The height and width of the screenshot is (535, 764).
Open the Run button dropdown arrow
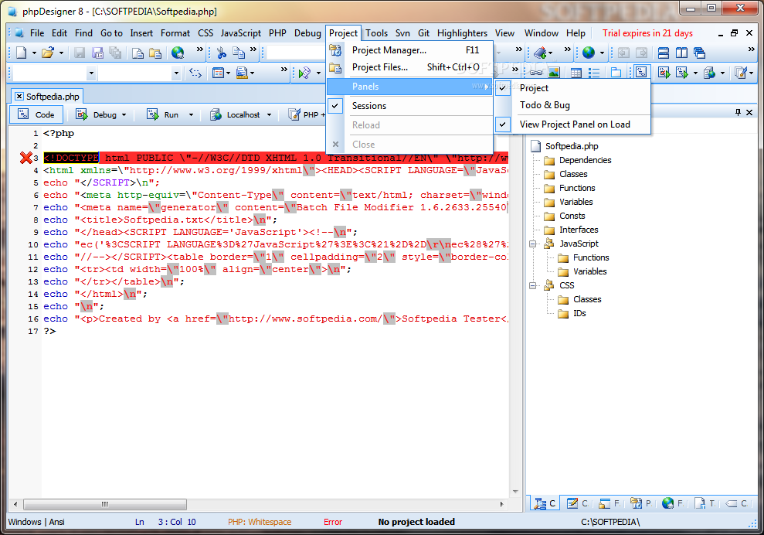(191, 115)
